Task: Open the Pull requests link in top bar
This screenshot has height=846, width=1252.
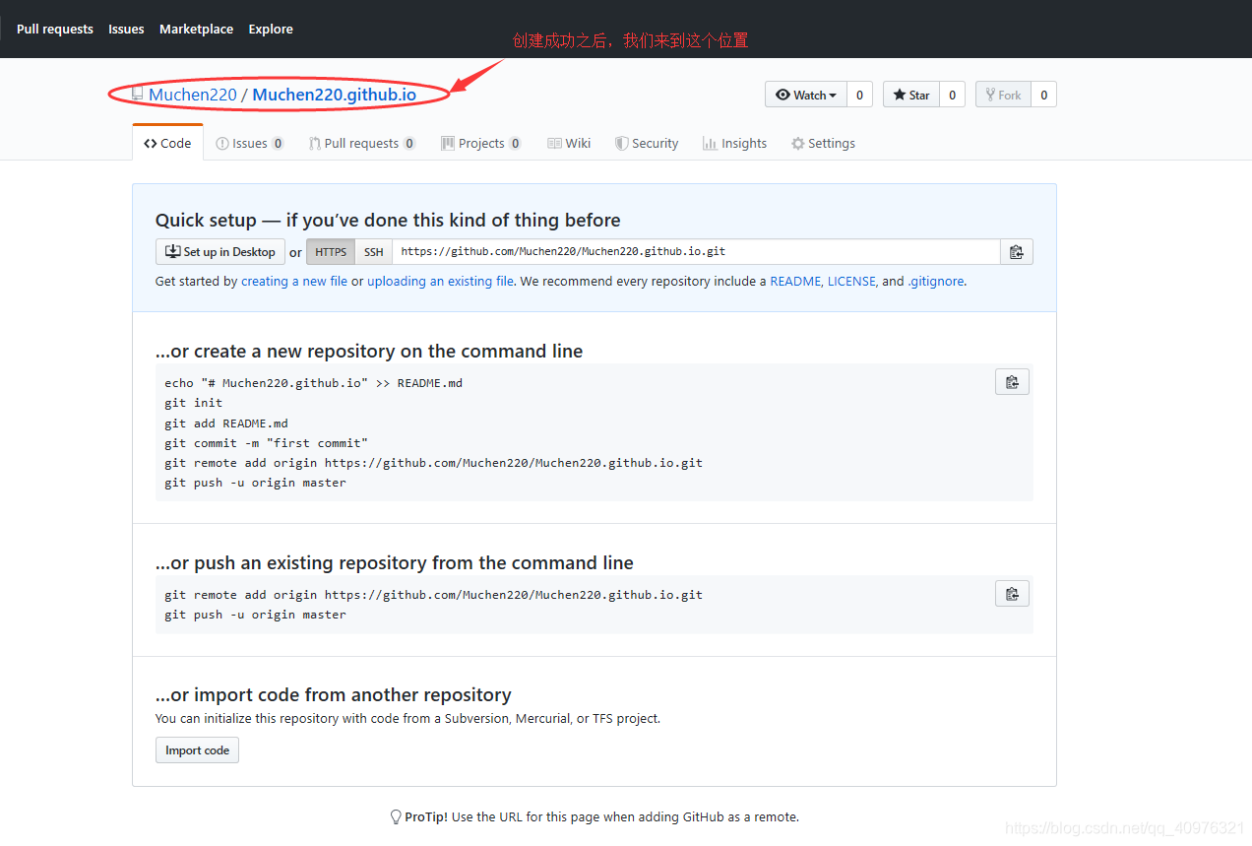Action: click(55, 29)
